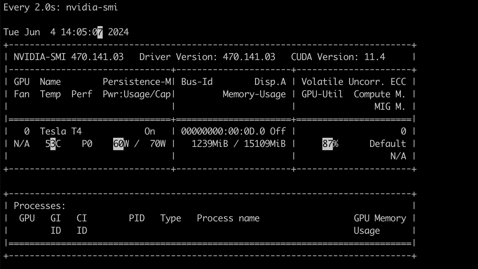
Task: Click the Persistence-M "On" value
Action: pyautogui.click(x=150, y=131)
